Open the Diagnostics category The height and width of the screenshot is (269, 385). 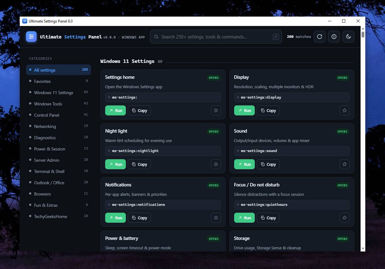(59, 137)
